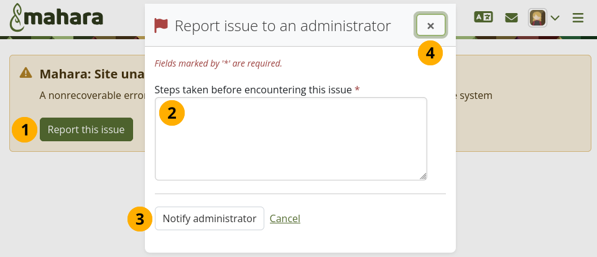Click the orange callout marker 4
The image size is (597, 257).
430,53
